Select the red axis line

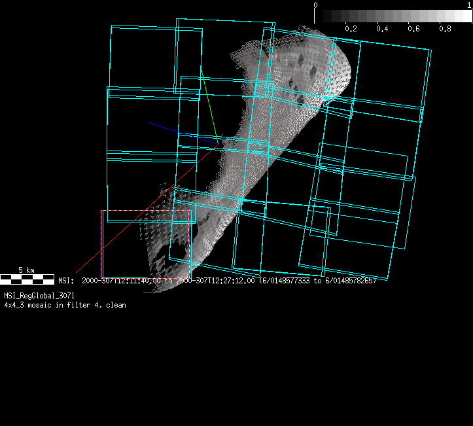pos(131,223)
